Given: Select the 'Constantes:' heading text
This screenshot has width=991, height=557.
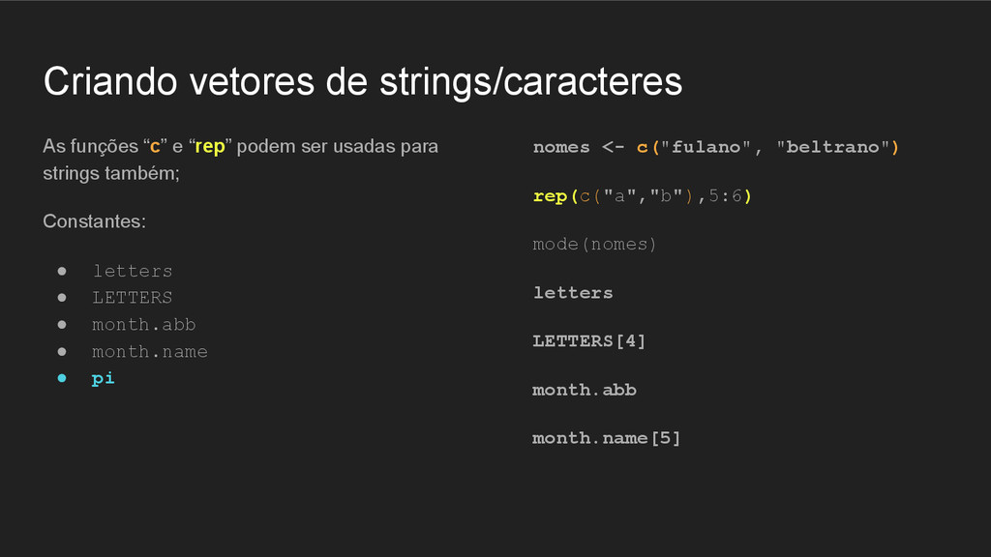Looking at the screenshot, I should click(x=94, y=221).
